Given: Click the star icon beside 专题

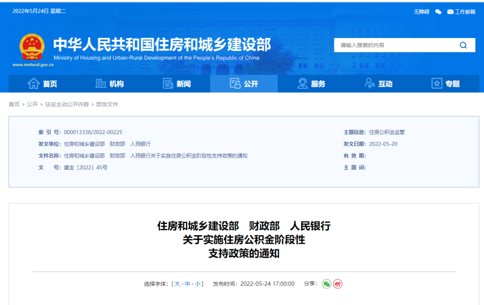Looking at the screenshot, I should click(436, 83).
